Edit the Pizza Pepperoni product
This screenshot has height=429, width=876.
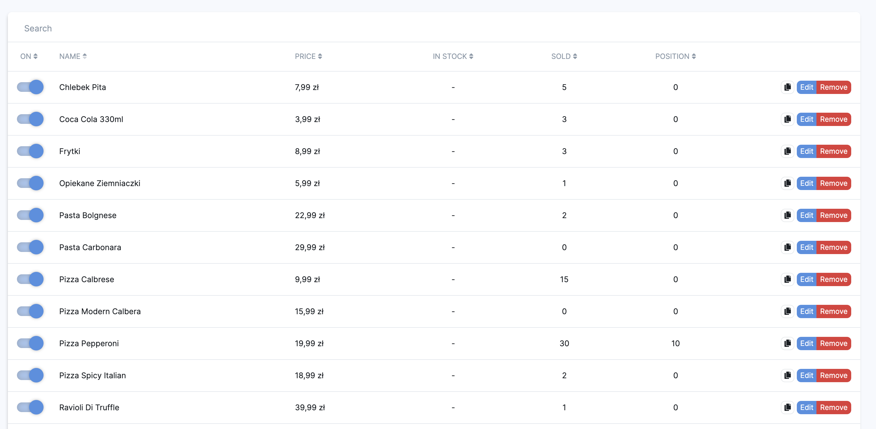click(x=806, y=343)
